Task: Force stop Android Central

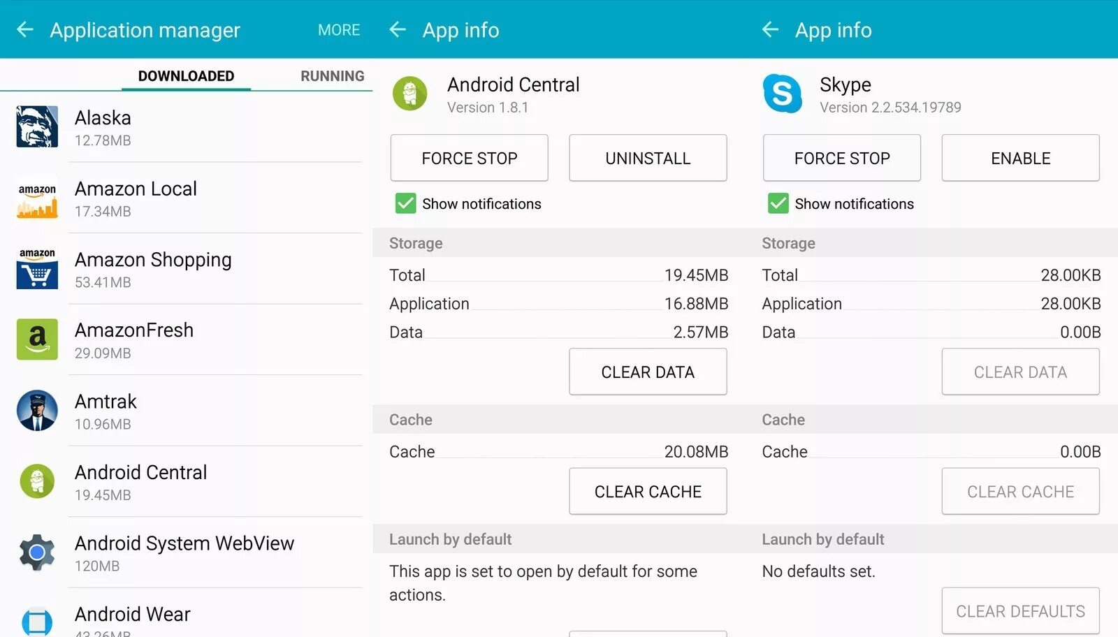Action: [x=469, y=158]
